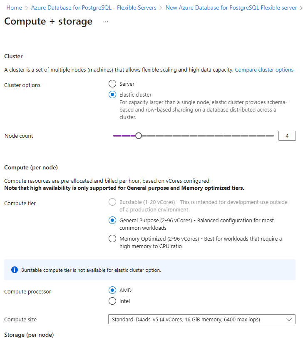This screenshot has height=338, width=303.
Task: Select the Intel compute processor
Action: [112, 301]
